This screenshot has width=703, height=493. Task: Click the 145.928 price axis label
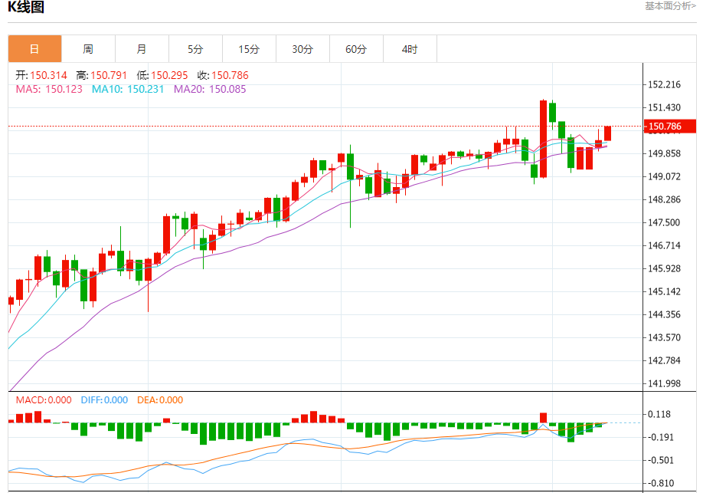(x=665, y=268)
